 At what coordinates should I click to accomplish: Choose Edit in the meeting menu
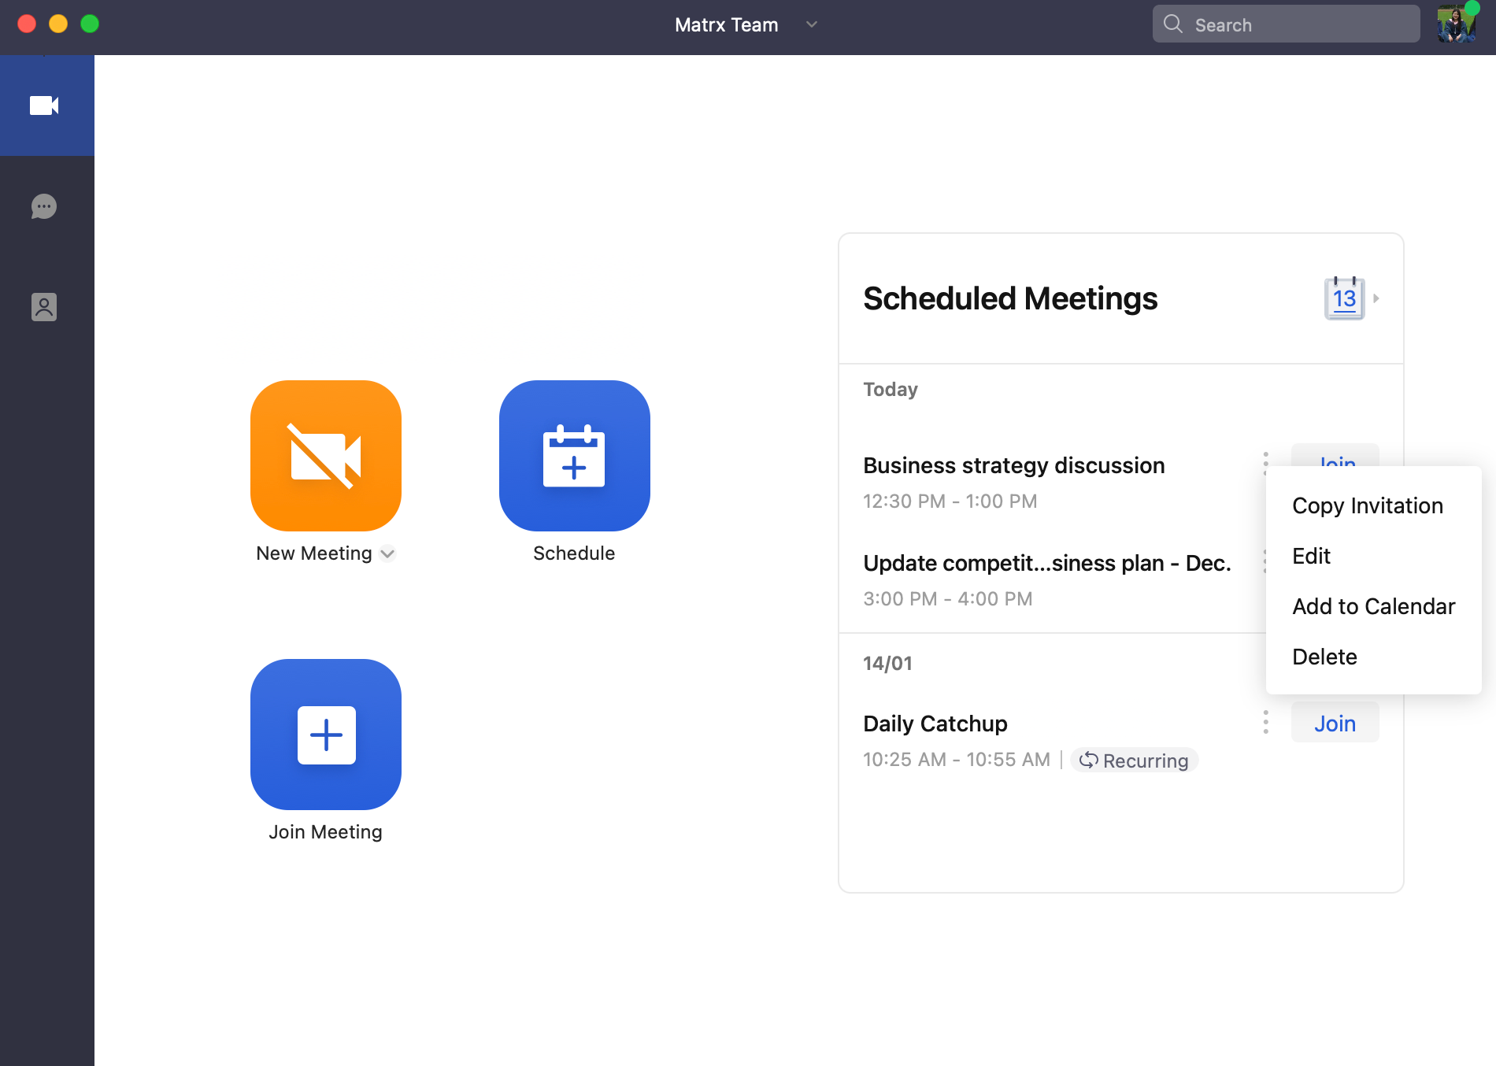pyautogui.click(x=1311, y=556)
